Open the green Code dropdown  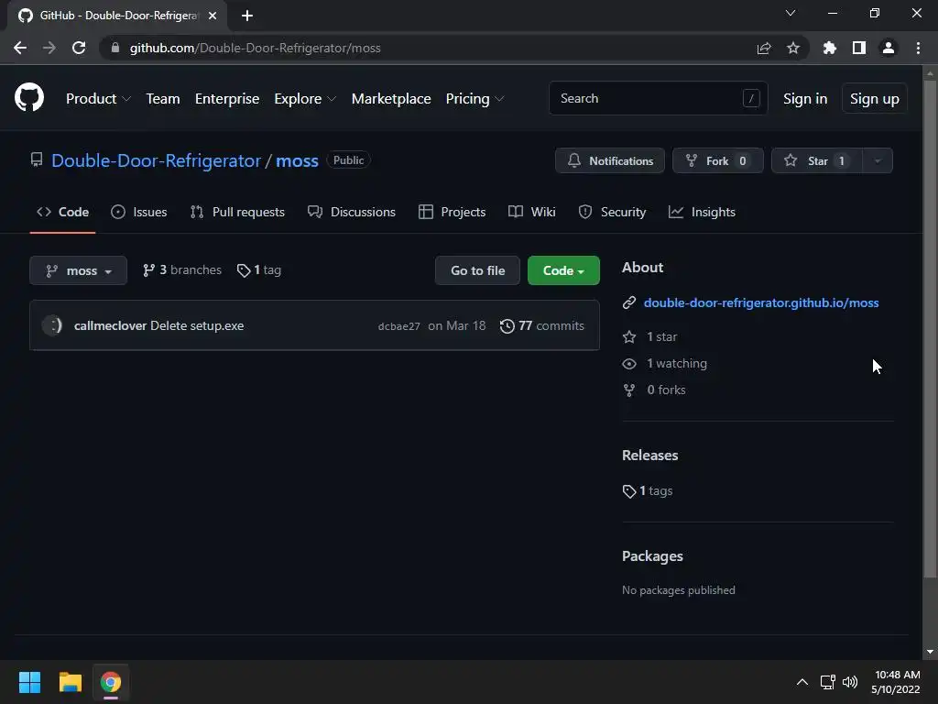pos(563,270)
